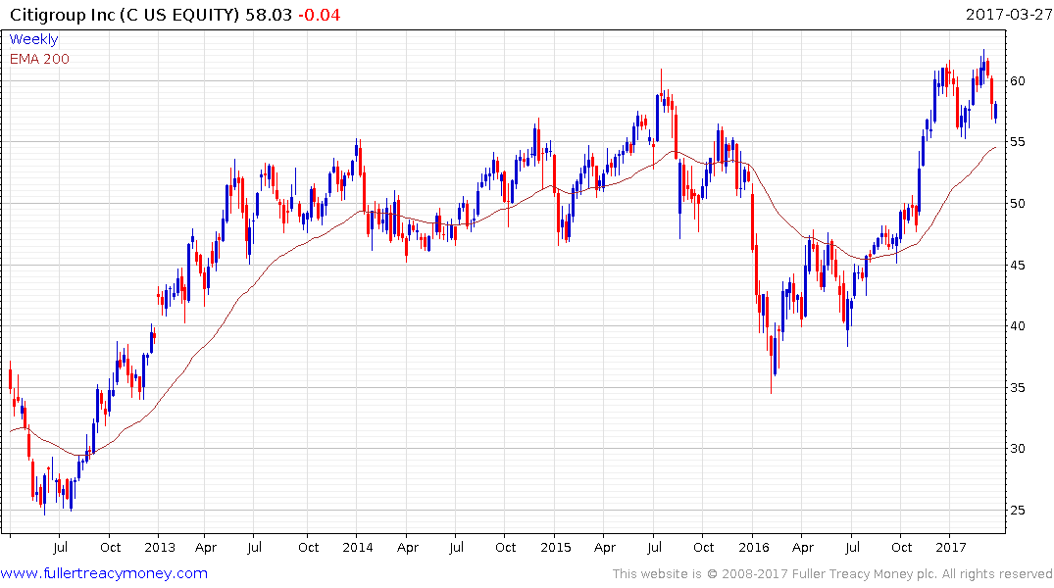Click the copyright notice text
This screenshot has width=1054, height=588.
[x=832, y=574]
